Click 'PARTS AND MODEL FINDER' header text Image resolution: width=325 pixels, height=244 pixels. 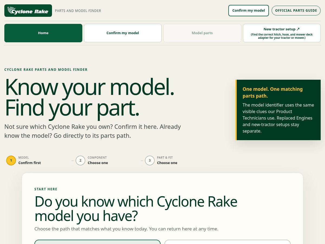point(78,11)
